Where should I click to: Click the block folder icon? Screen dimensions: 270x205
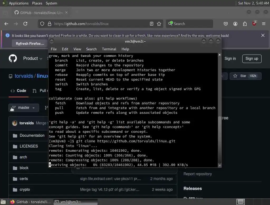pyautogui.click(x=15, y=168)
